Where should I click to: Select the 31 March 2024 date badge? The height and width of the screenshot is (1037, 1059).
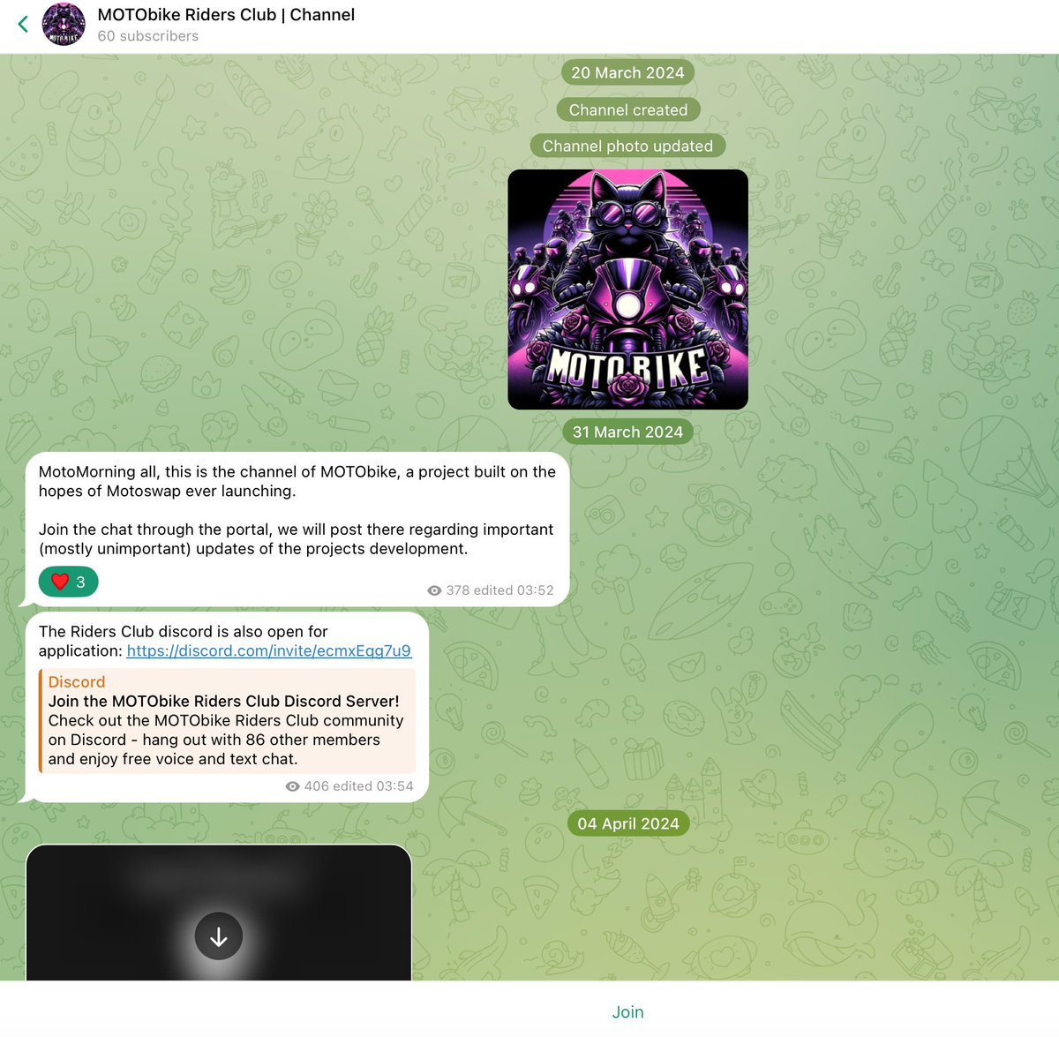click(x=627, y=432)
